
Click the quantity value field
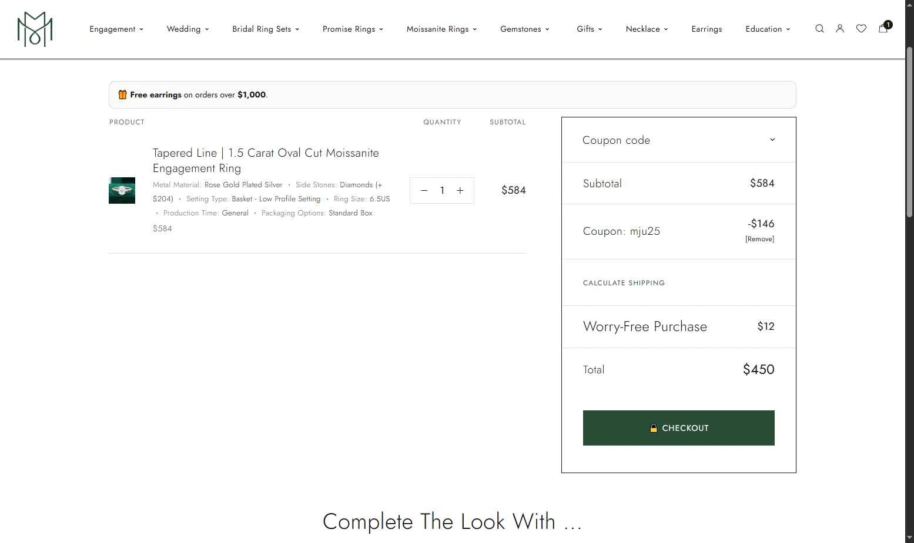(x=442, y=190)
